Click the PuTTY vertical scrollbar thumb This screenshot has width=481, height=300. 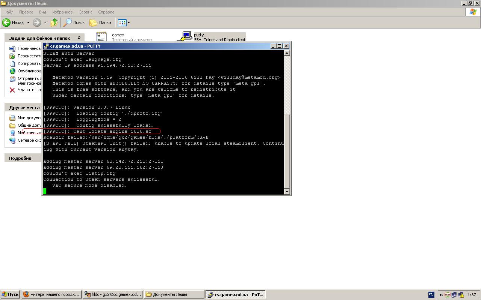[x=287, y=151]
